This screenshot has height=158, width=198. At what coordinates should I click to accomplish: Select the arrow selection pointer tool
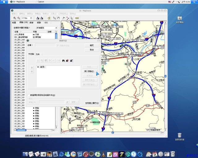click(71, 18)
